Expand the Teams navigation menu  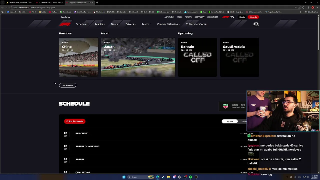(x=146, y=24)
